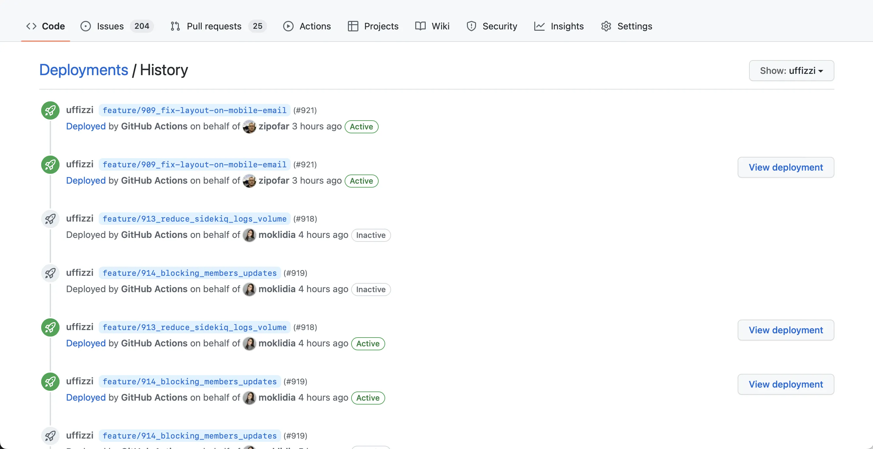Click the Security shield icon
Viewport: 873px width, 449px height.
tap(471, 26)
